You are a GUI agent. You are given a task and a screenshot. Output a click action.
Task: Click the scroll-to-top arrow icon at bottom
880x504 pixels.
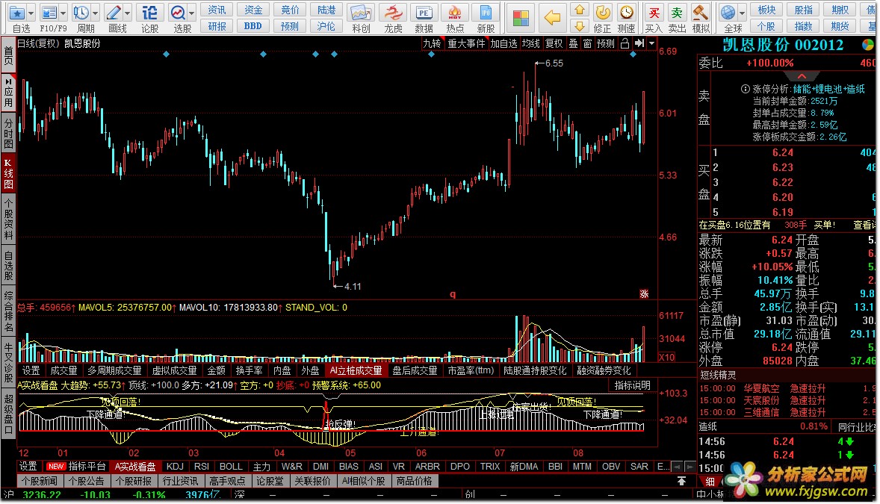coord(681,482)
